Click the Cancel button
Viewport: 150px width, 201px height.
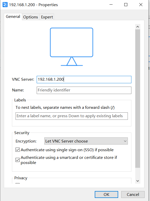133,194
